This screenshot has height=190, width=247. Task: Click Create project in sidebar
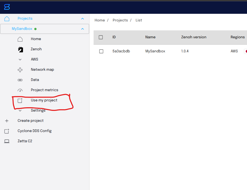[30, 121]
